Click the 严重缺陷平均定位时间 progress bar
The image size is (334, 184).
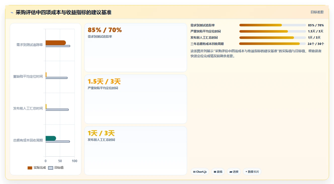click(x=273, y=31)
